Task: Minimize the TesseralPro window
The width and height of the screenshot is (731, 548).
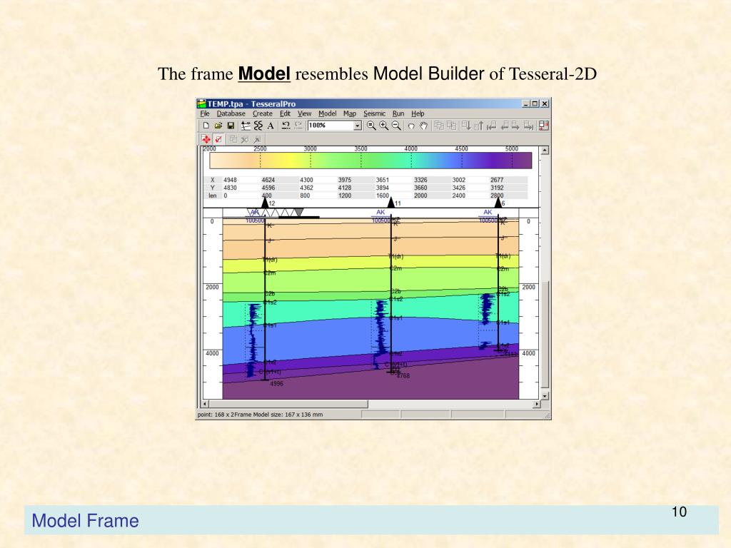Action: tap(526, 103)
